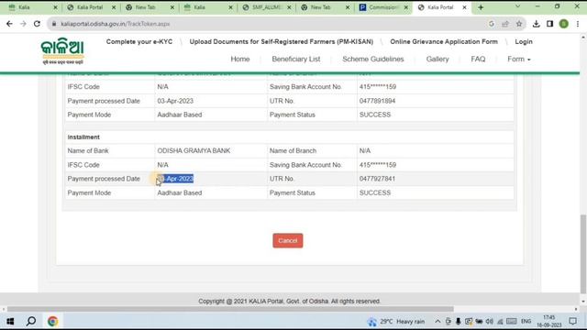Open the green profile avatar
587x330 pixels.
point(564,24)
